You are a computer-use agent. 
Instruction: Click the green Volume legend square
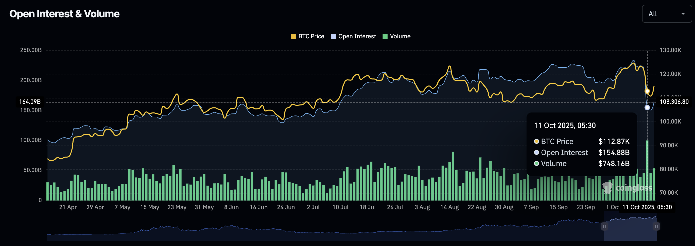pos(385,37)
